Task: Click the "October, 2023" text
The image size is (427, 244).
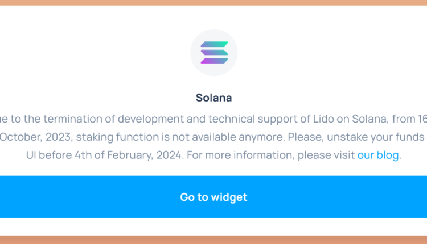Action: point(36,137)
